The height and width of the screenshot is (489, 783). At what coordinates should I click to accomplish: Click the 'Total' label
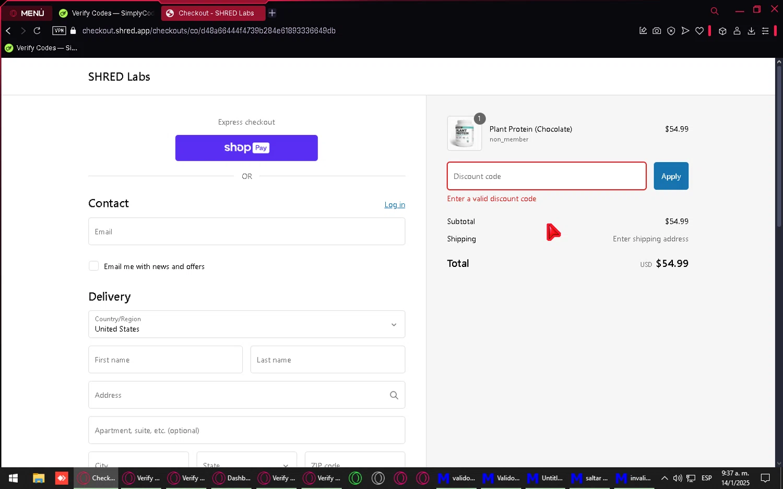(x=458, y=263)
